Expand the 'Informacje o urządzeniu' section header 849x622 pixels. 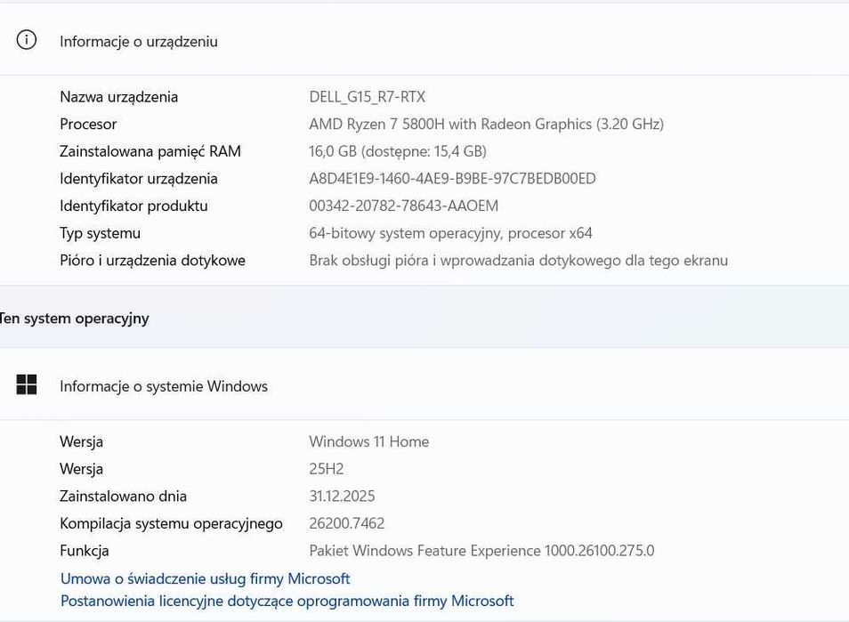424,40
